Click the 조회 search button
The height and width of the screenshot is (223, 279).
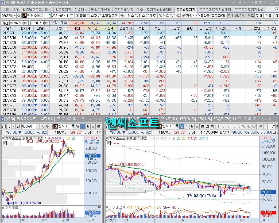coord(259,16)
